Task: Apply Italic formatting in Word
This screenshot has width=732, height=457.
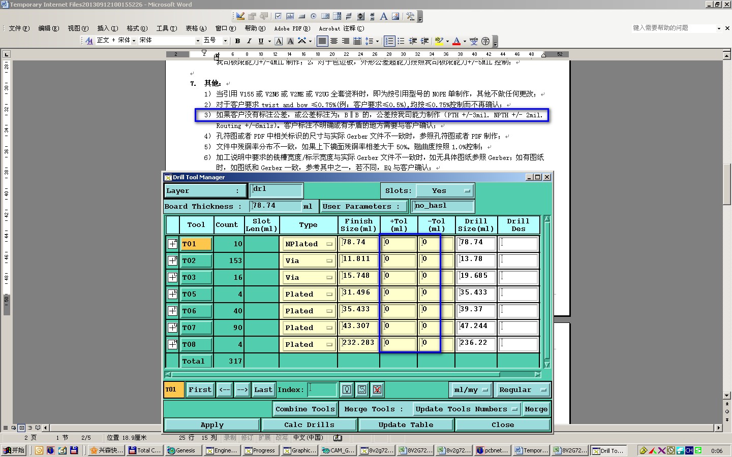Action: click(249, 41)
